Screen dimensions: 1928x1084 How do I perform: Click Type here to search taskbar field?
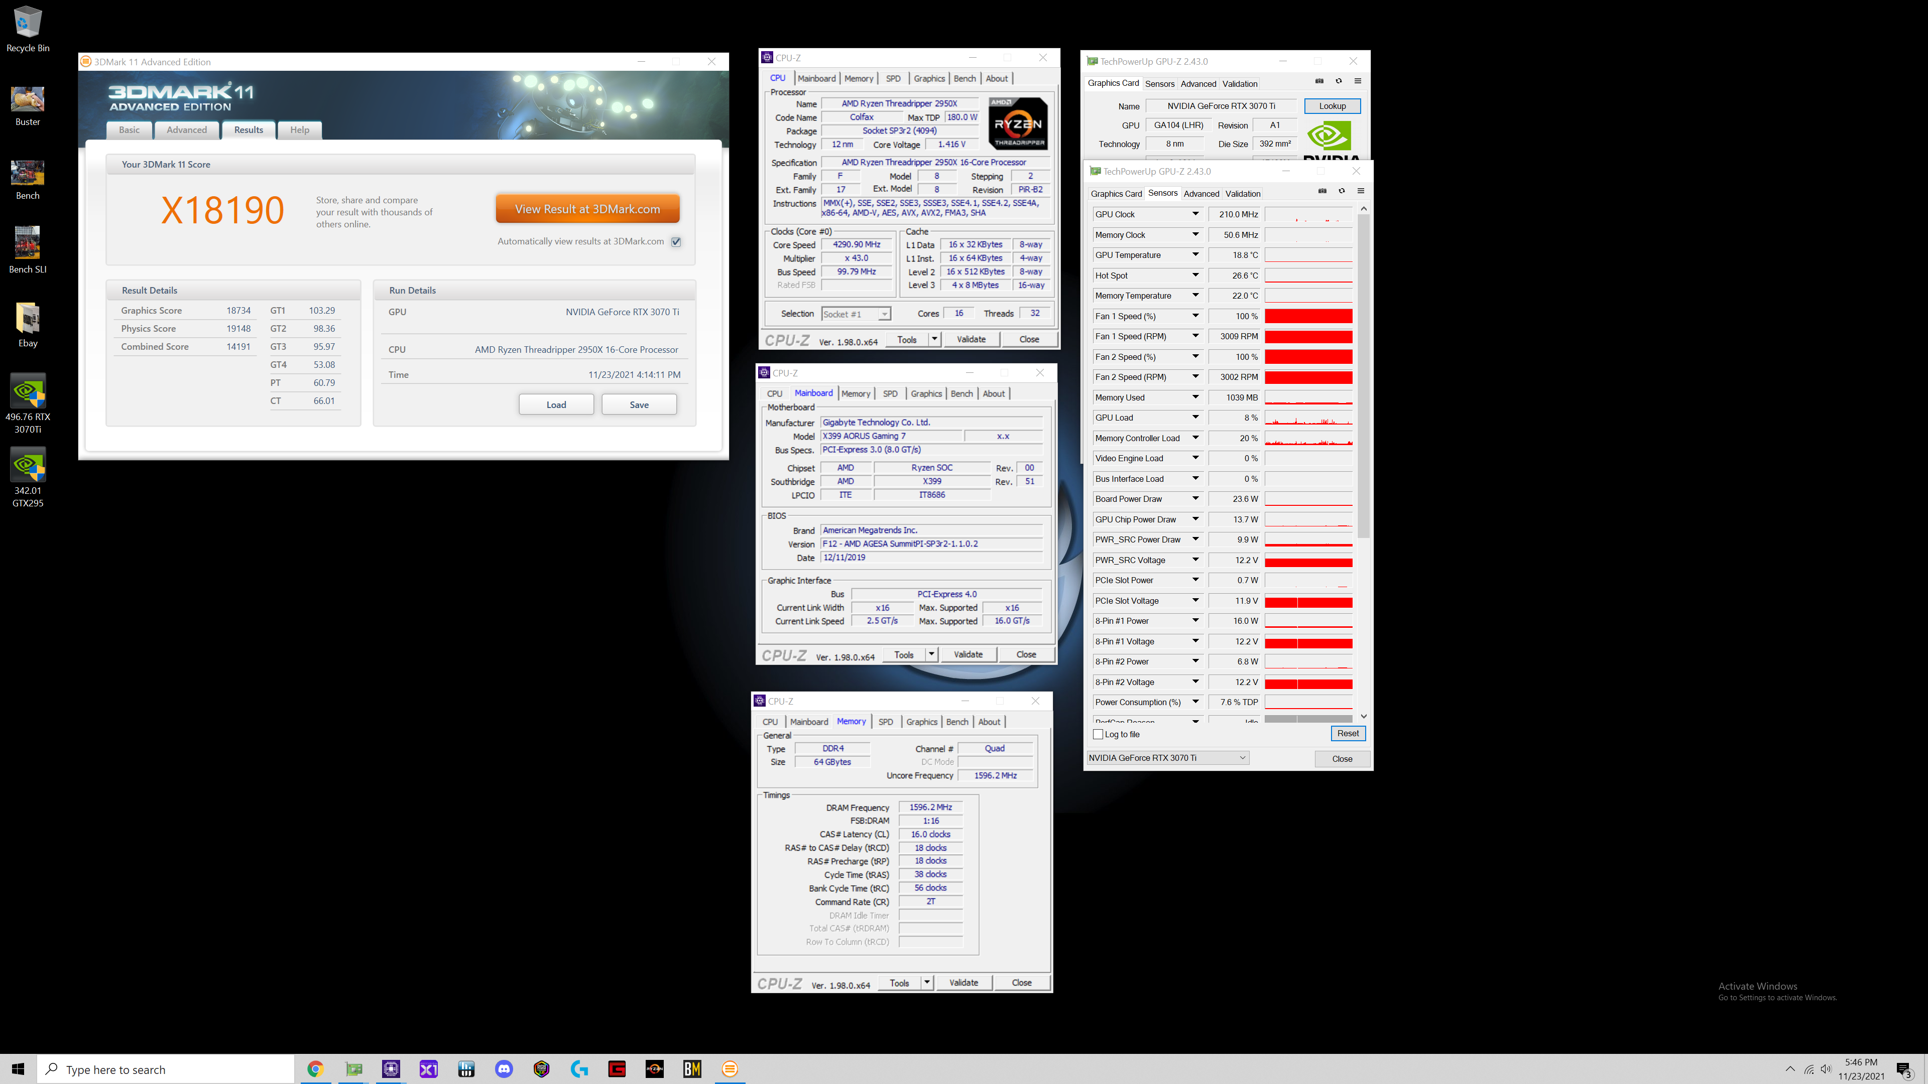166,1069
